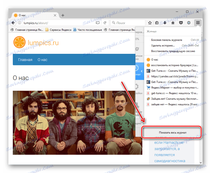Click the hexagon extension icon

click(x=189, y=23)
